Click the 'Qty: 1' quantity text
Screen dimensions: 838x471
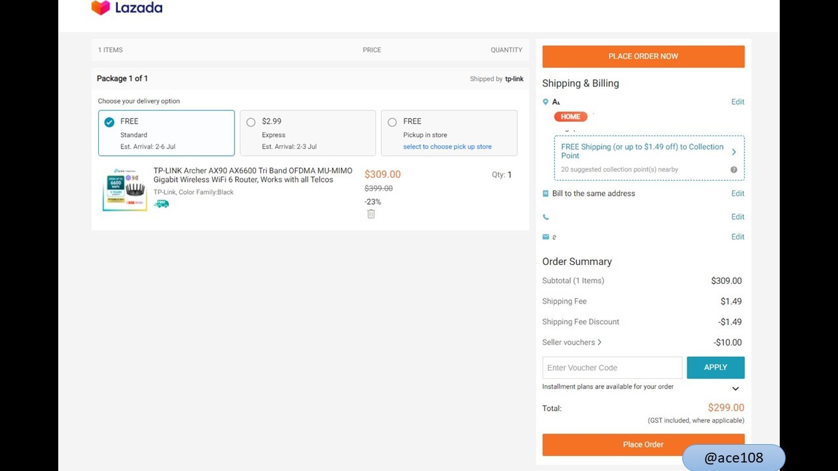coord(502,175)
